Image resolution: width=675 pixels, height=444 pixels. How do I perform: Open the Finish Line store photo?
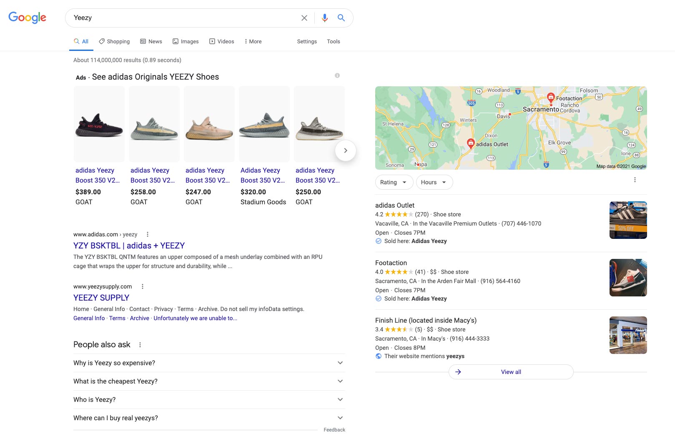click(628, 335)
